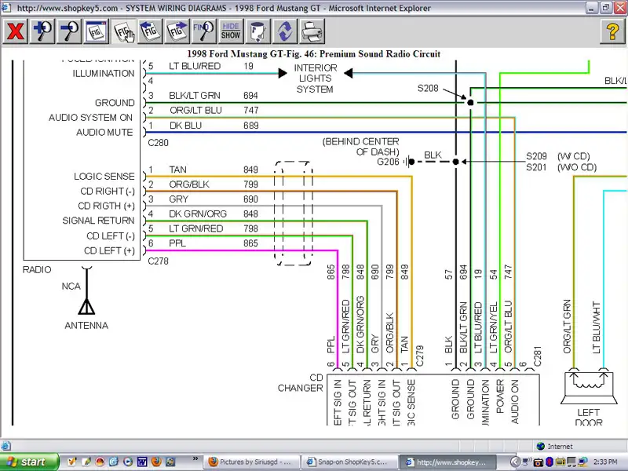The width and height of the screenshot is (628, 471).
Task: Print the wiring diagram
Action: (x=312, y=31)
